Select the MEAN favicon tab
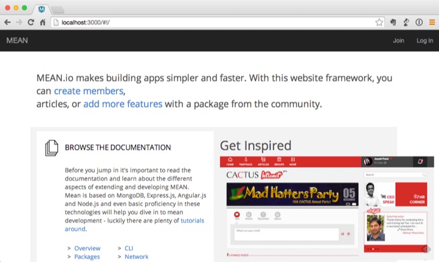The width and height of the screenshot is (439, 262). 42,9
